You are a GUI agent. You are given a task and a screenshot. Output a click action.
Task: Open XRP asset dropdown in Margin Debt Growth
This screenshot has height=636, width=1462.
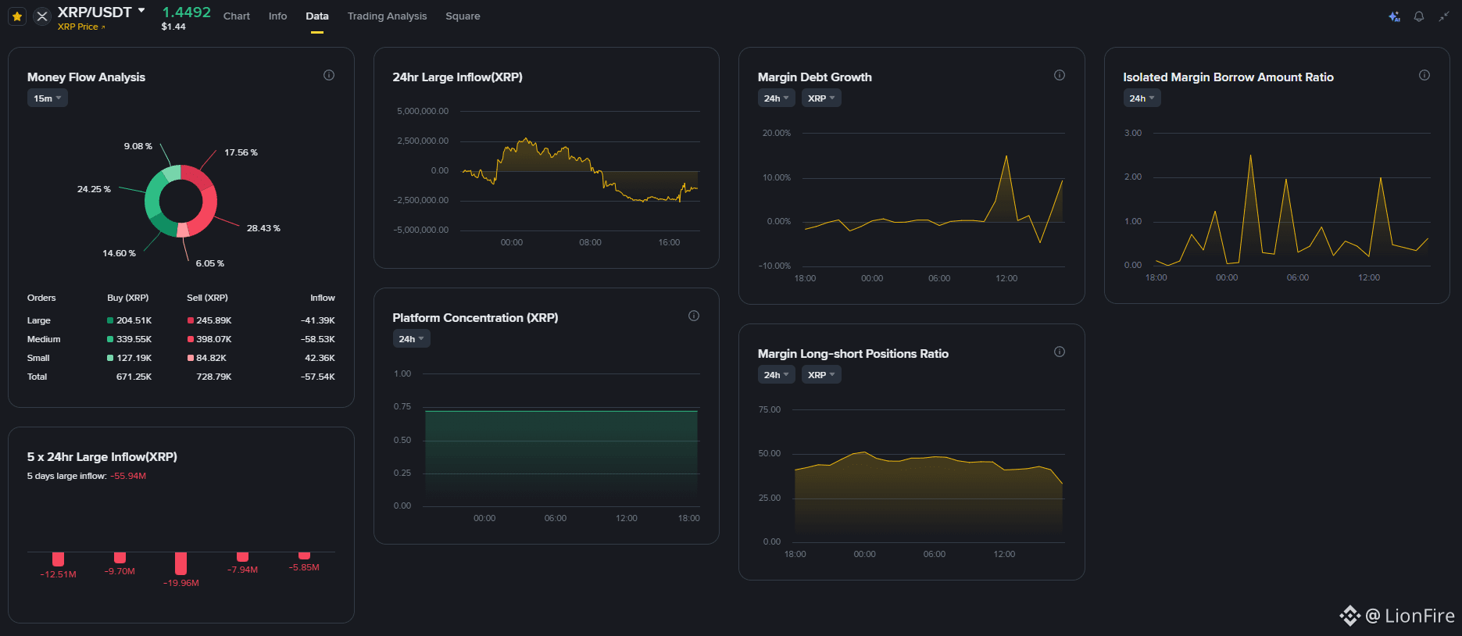point(821,98)
